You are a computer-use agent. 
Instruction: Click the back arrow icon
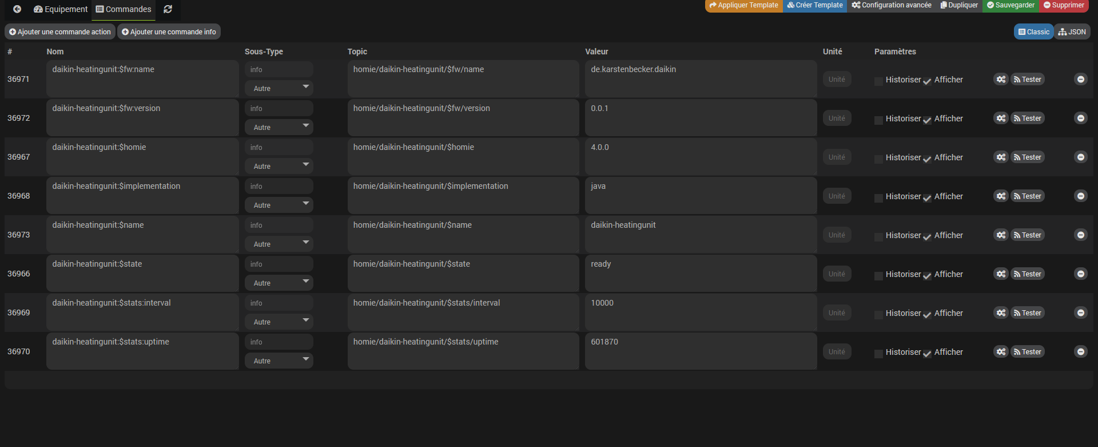17,9
